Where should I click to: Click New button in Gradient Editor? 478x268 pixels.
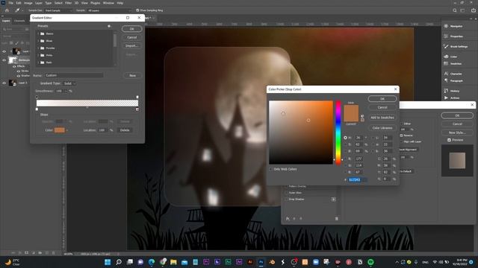[x=132, y=75]
